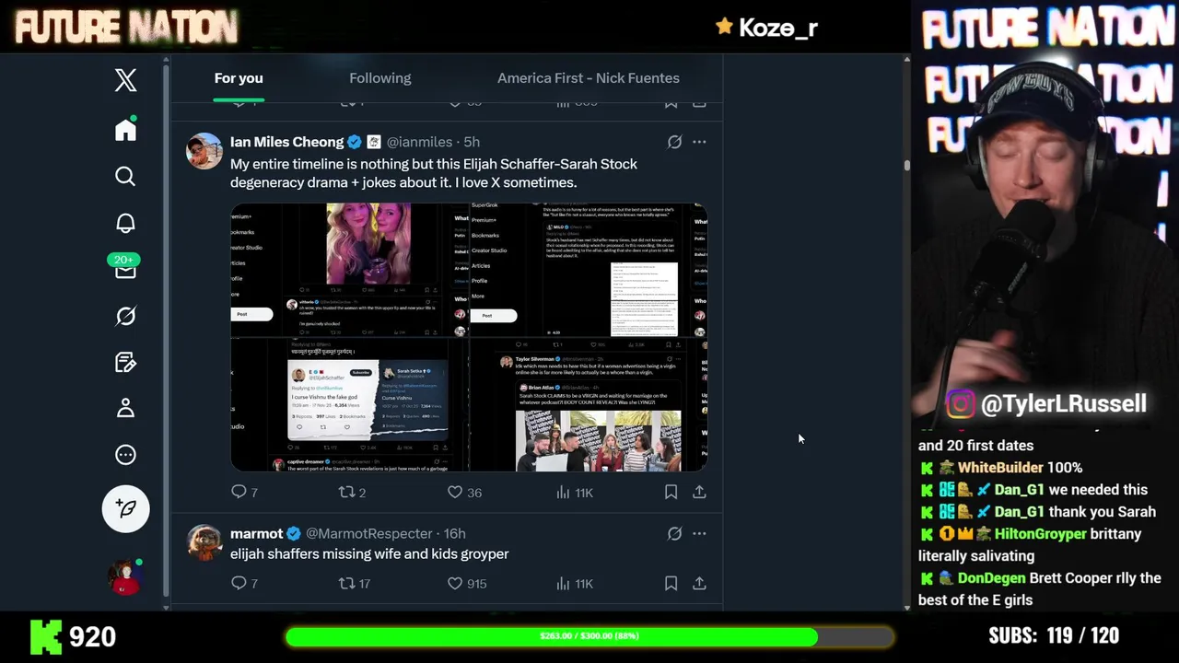Switch to the Following tab

(380, 78)
